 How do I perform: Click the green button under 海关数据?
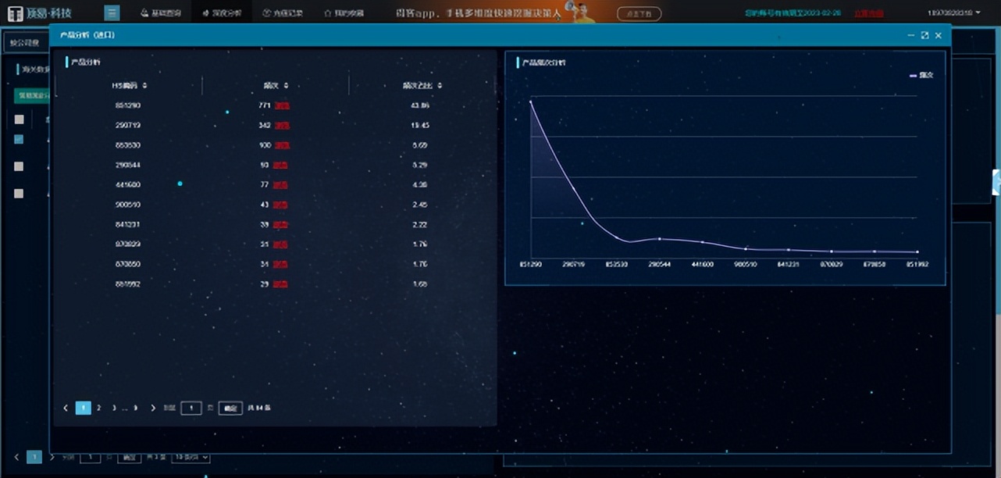31,95
